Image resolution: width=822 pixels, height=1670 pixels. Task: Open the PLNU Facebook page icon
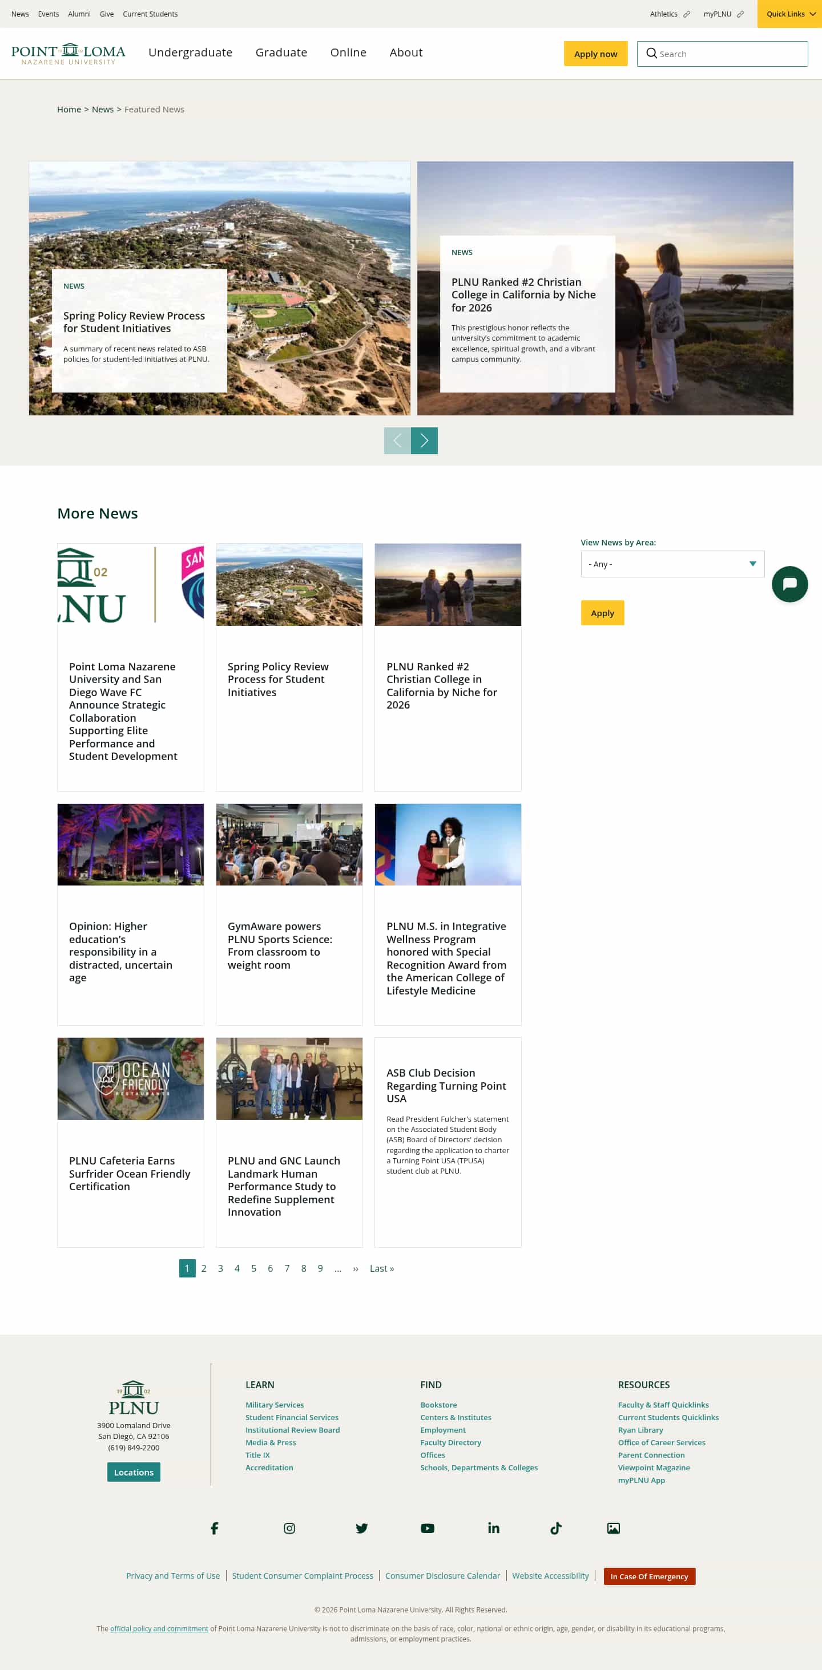click(215, 1528)
